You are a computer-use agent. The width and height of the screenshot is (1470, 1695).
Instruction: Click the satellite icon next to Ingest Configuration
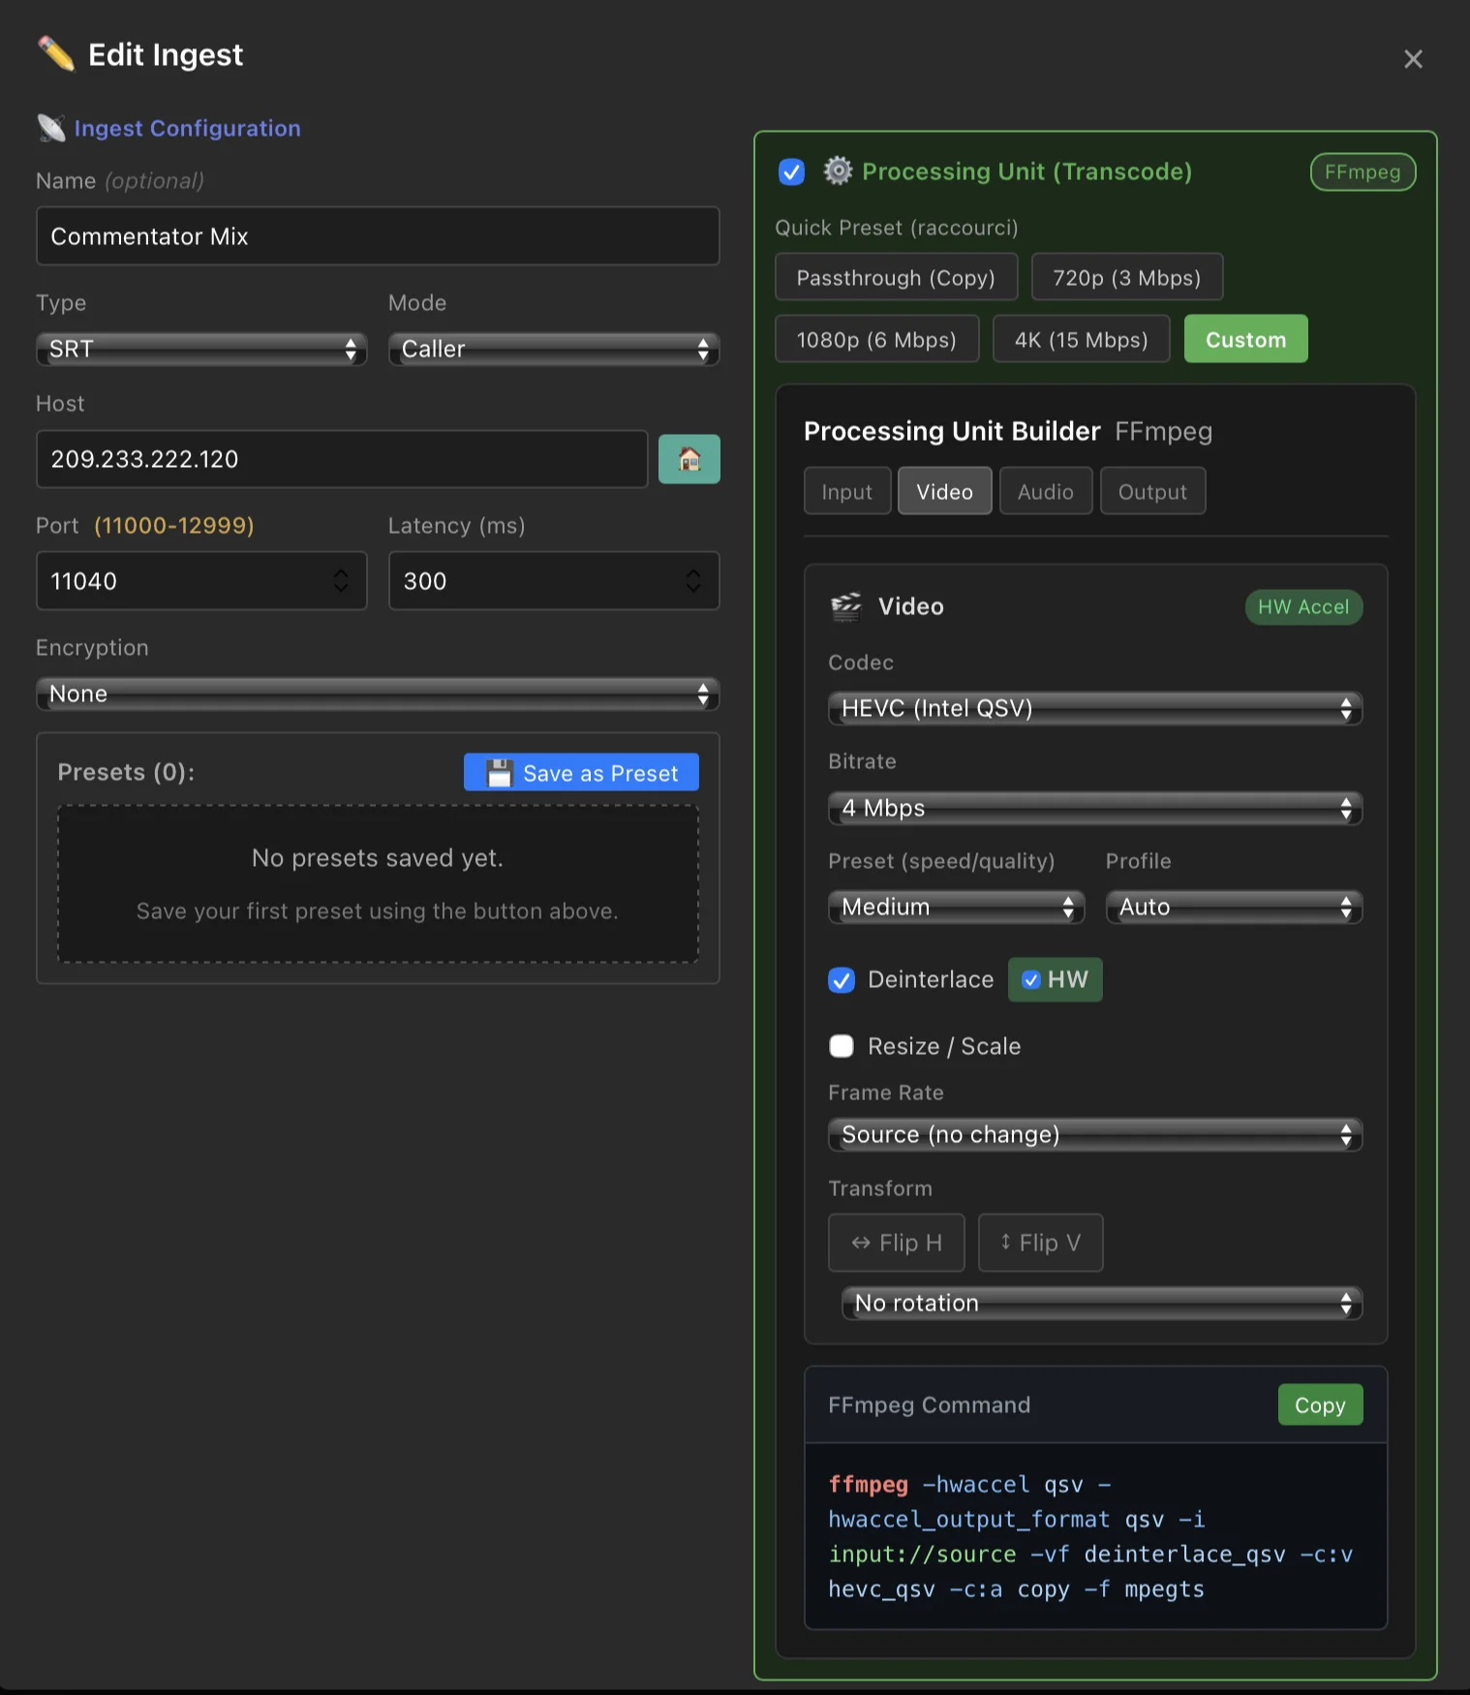click(x=51, y=128)
